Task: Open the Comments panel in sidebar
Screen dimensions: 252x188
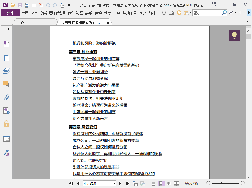Action: (x=6, y=84)
